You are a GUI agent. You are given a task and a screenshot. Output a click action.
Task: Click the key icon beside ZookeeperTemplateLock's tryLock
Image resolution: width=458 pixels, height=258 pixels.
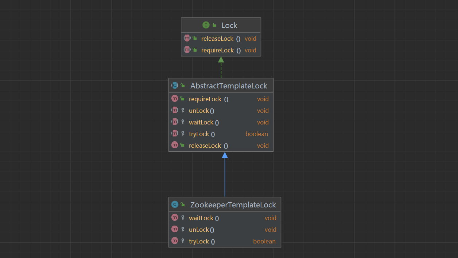pyautogui.click(x=183, y=241)
